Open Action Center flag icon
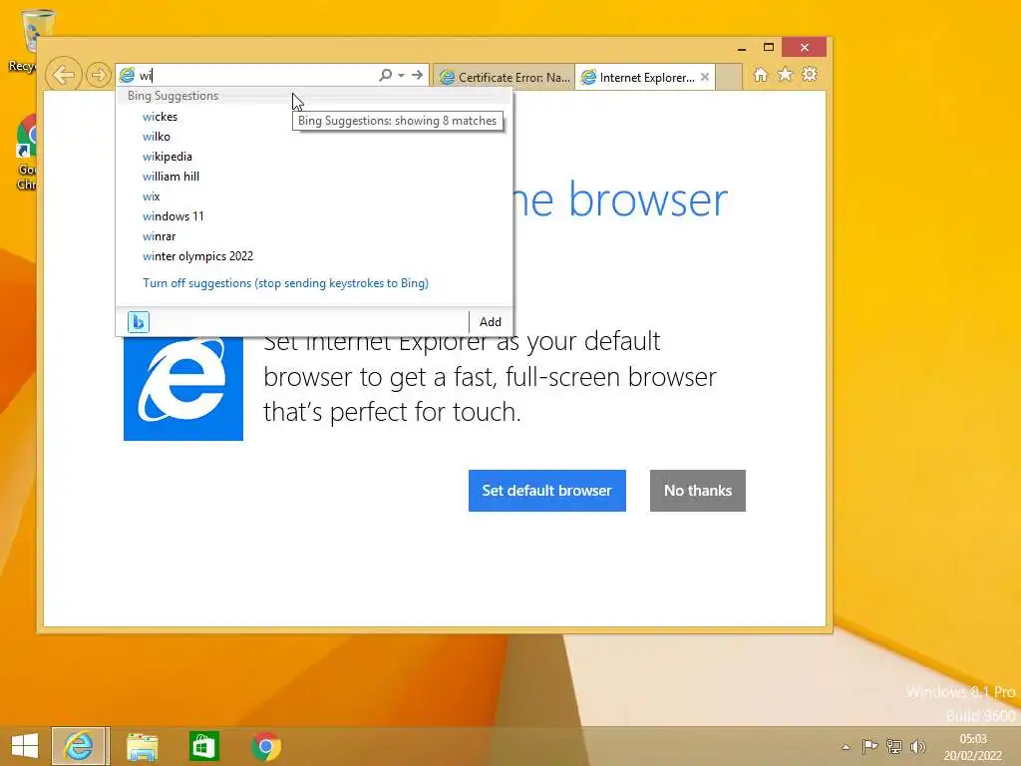Screen dimensions: 1021x766 [x=869, y=746]
